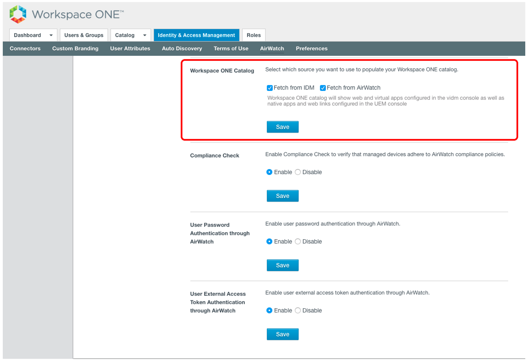Expand the Catalog dropdown arrow

coord(144,35)
